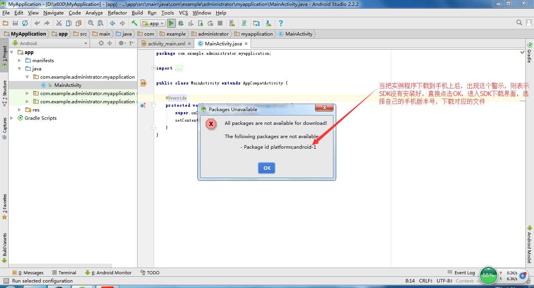The image size is (534, 288).
Task: Click the Redo toolbar icon
Action: [x=47, y=23]
